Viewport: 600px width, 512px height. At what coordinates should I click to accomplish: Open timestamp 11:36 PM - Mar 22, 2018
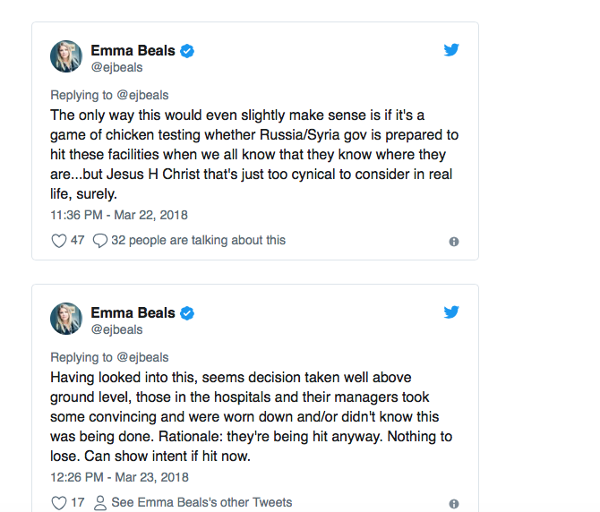click(119, 215)
